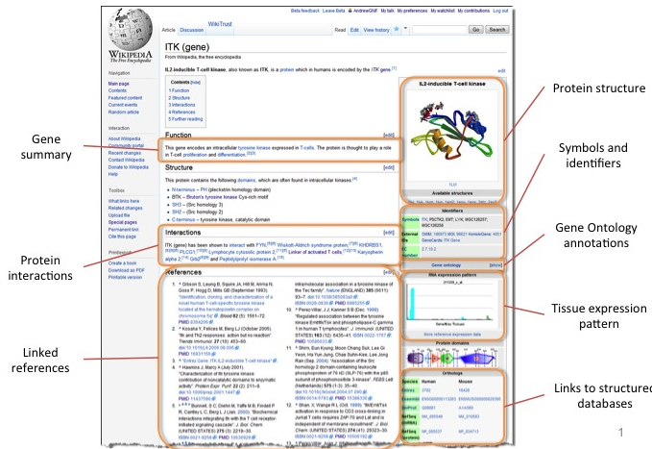Image resolution: width=652 pixels, height=449 pixels.
Task: Collapse the Contents box with hide
Action: click(x=196, y=83)
